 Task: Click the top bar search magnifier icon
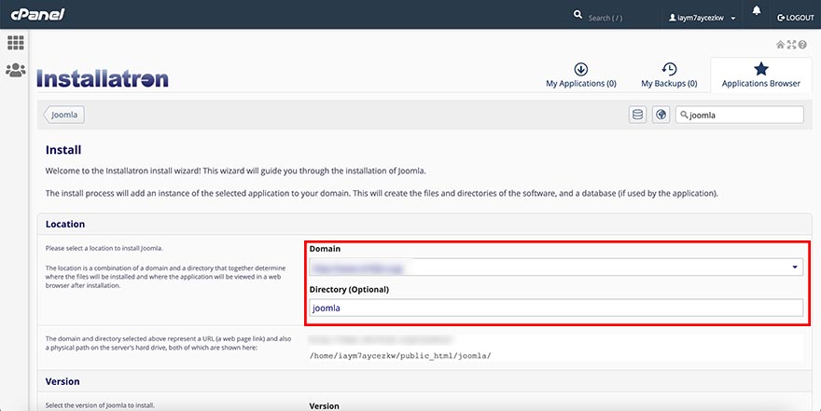click(x=577, y=15)
